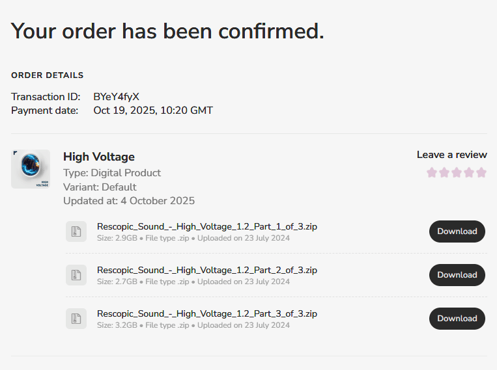Select the Part_2_of_3.zip file name

tap(207, 270)
